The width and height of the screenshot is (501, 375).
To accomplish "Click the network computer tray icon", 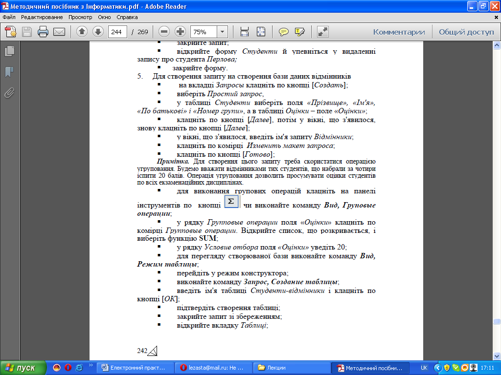I will coord(474,368).
